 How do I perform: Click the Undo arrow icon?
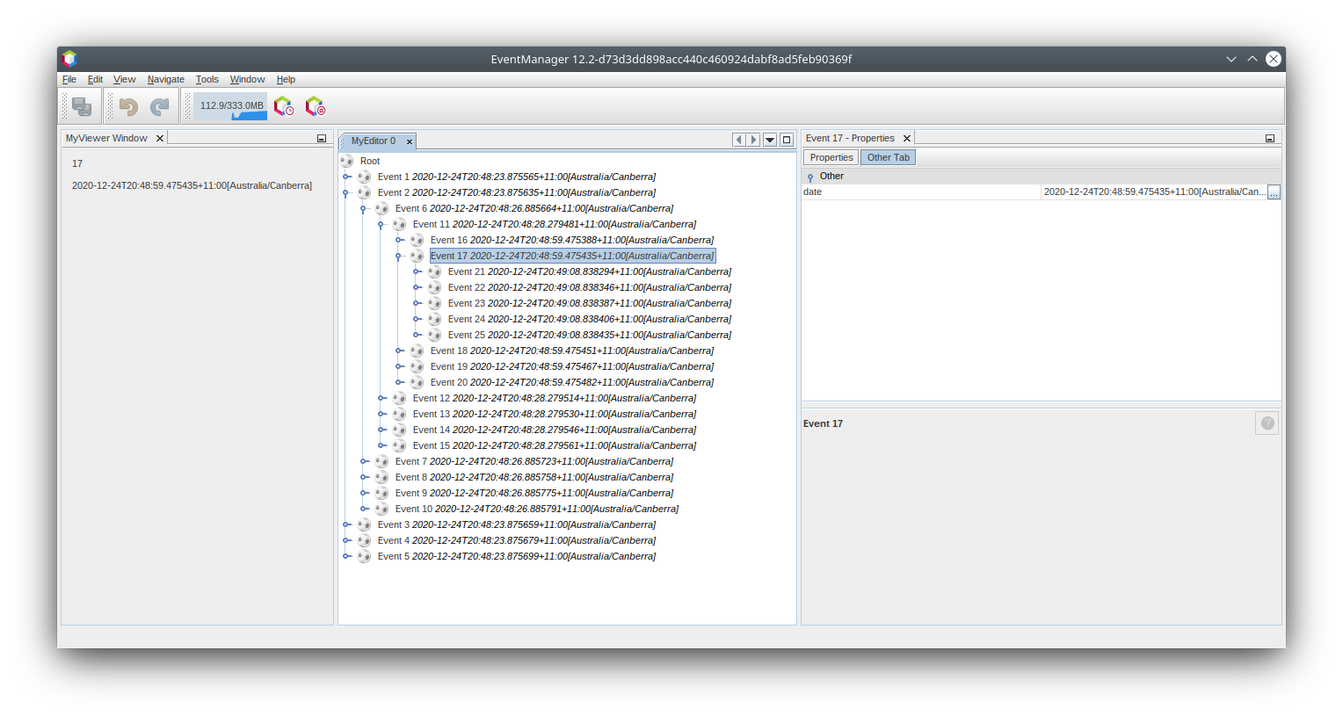point(129,106)
